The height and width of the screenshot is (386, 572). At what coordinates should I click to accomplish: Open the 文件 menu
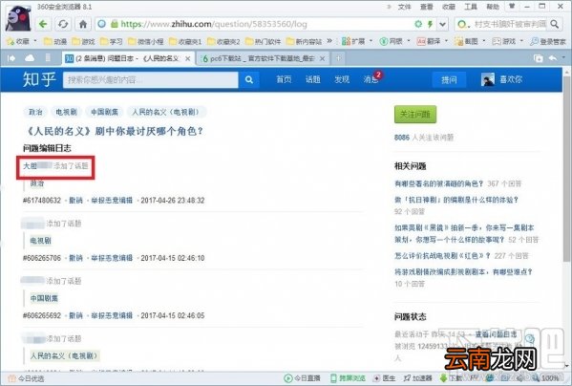pos(404,7)
